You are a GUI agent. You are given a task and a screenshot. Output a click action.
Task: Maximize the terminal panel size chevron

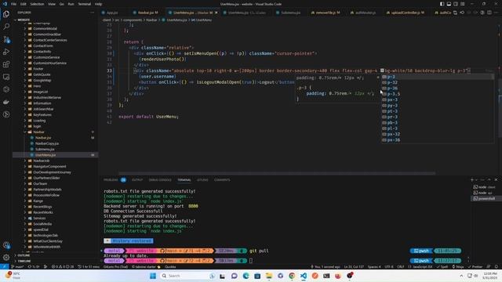[489, 179]
